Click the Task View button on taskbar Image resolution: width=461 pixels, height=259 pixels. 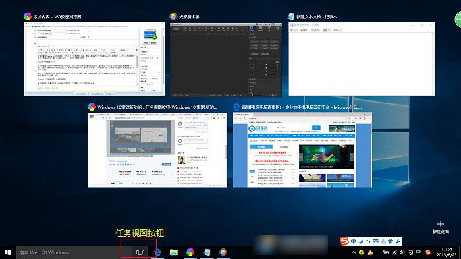(140, 252)
